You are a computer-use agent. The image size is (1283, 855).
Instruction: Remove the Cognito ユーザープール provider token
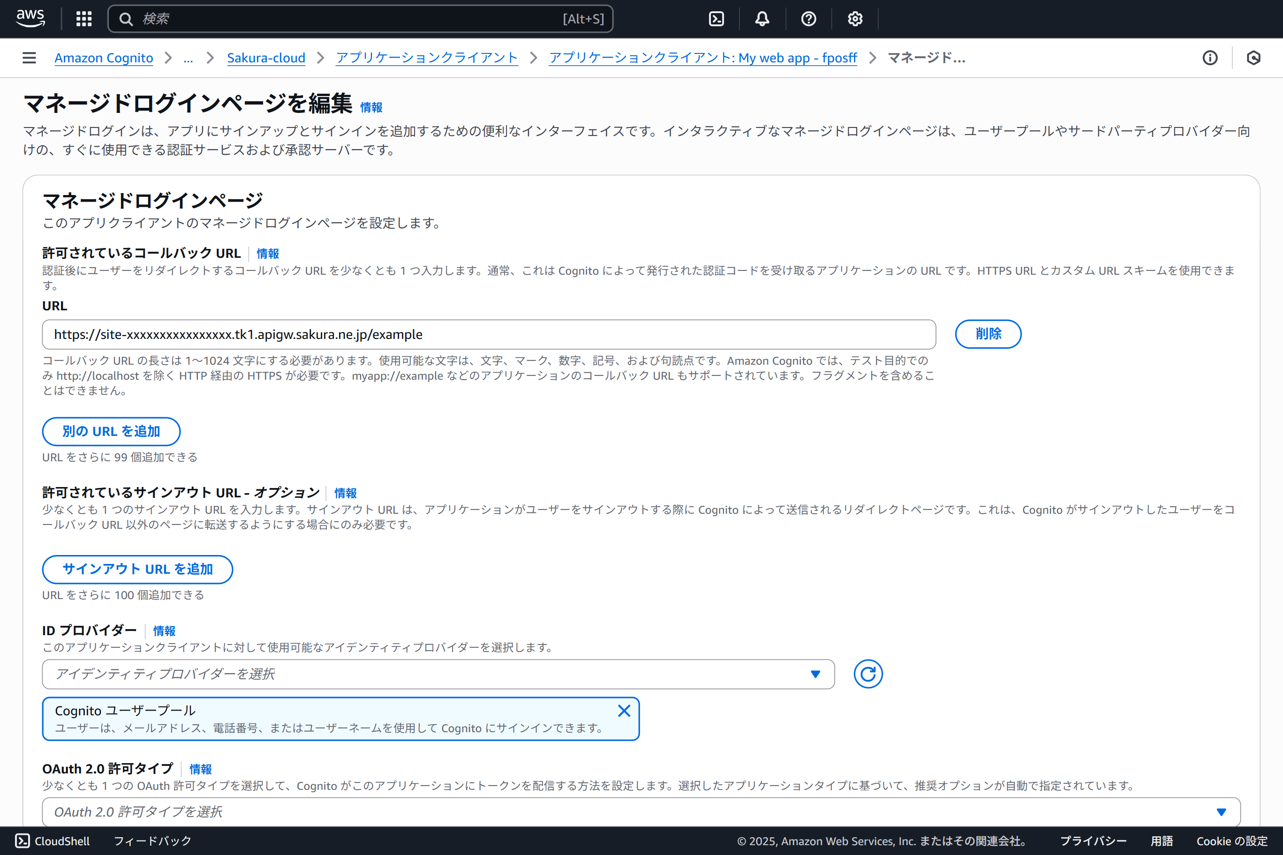624,711
